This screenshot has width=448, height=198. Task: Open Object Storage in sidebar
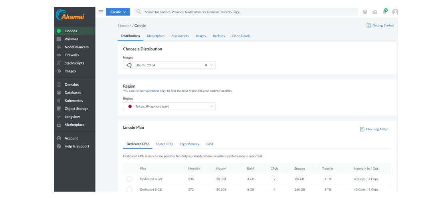(x=75, y=108)
